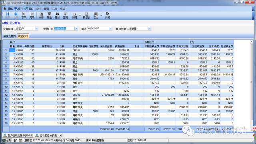Click the 截止 date field 2016-10-07
This screenshot has width=256, height=144.
(x=98, y=28)
